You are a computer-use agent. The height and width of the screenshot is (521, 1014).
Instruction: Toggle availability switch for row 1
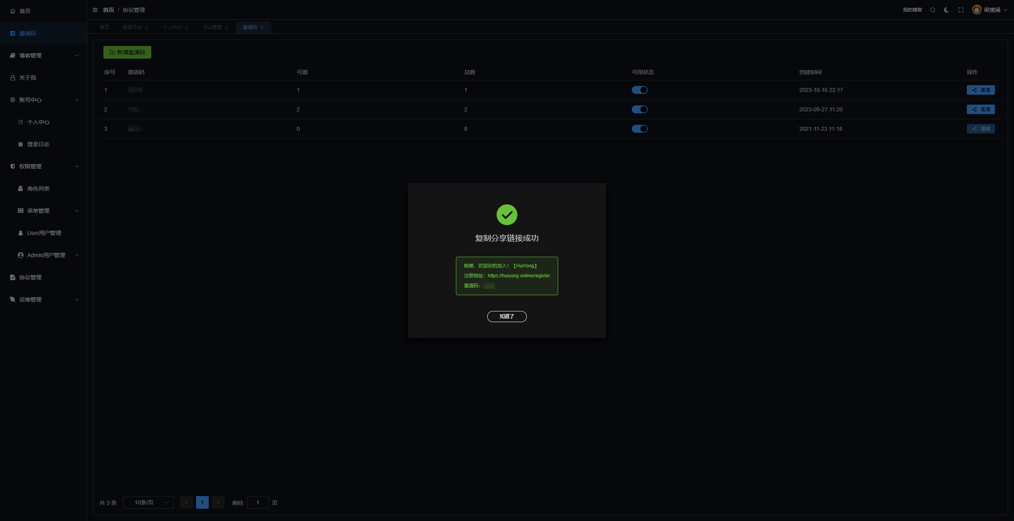pyautogui.click(x=639, y=90)
